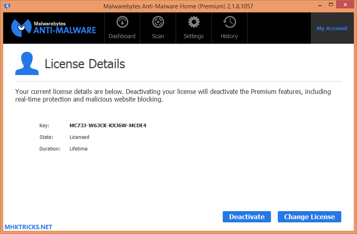Open the Dashboard gauge icon
The width and height of the screenshot is (357, 234).
[x=122, y=22]
